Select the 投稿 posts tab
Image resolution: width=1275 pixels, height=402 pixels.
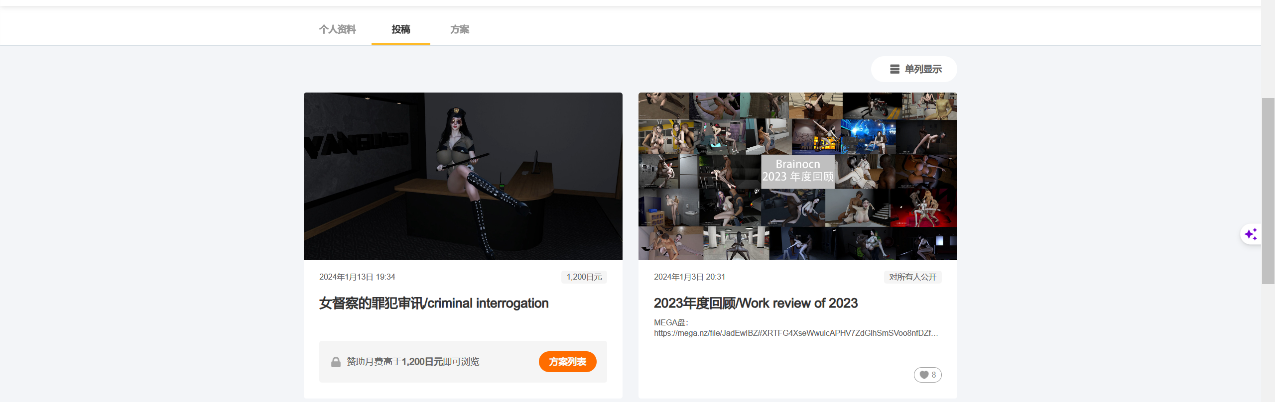click(400, 29)
